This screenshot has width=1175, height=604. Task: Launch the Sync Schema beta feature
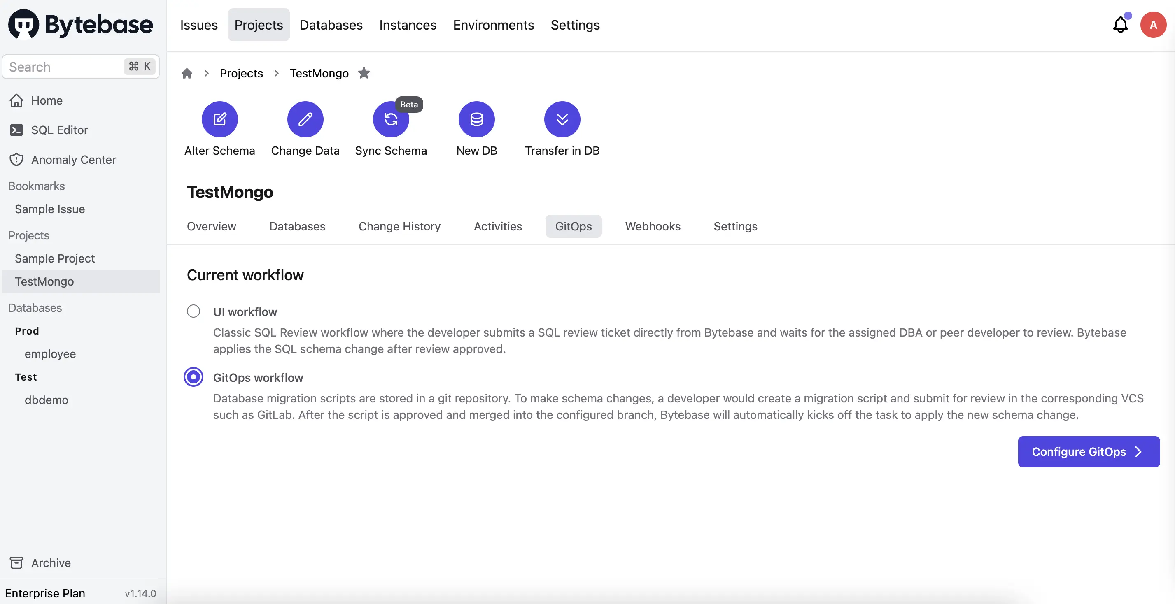coord(390,119)
